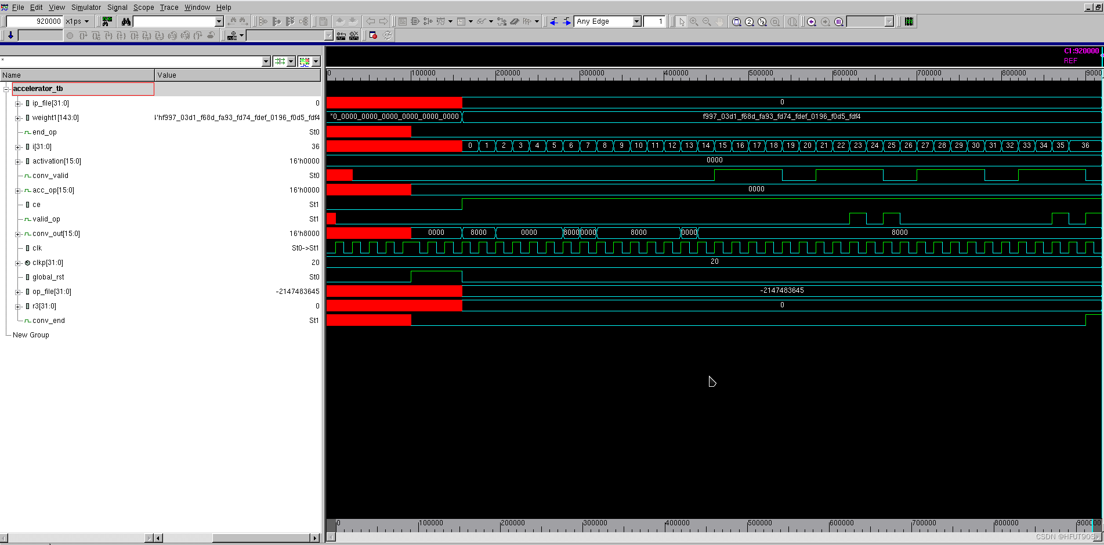Screen dimensions: 1104x545
Task: Click the named views purple icon
Action: (x=838, y=21)
